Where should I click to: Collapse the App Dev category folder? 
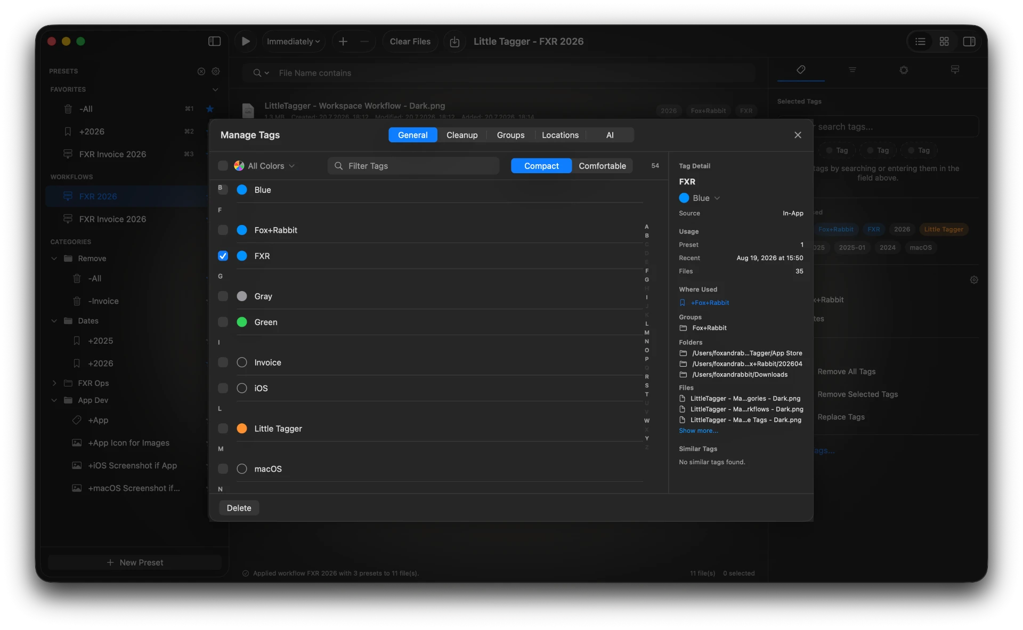coord(54,400)
